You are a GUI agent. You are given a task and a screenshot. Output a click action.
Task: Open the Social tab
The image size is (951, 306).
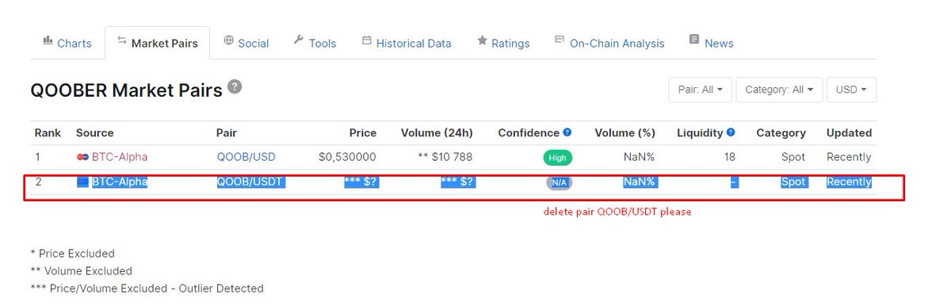[x=246, y=43]
